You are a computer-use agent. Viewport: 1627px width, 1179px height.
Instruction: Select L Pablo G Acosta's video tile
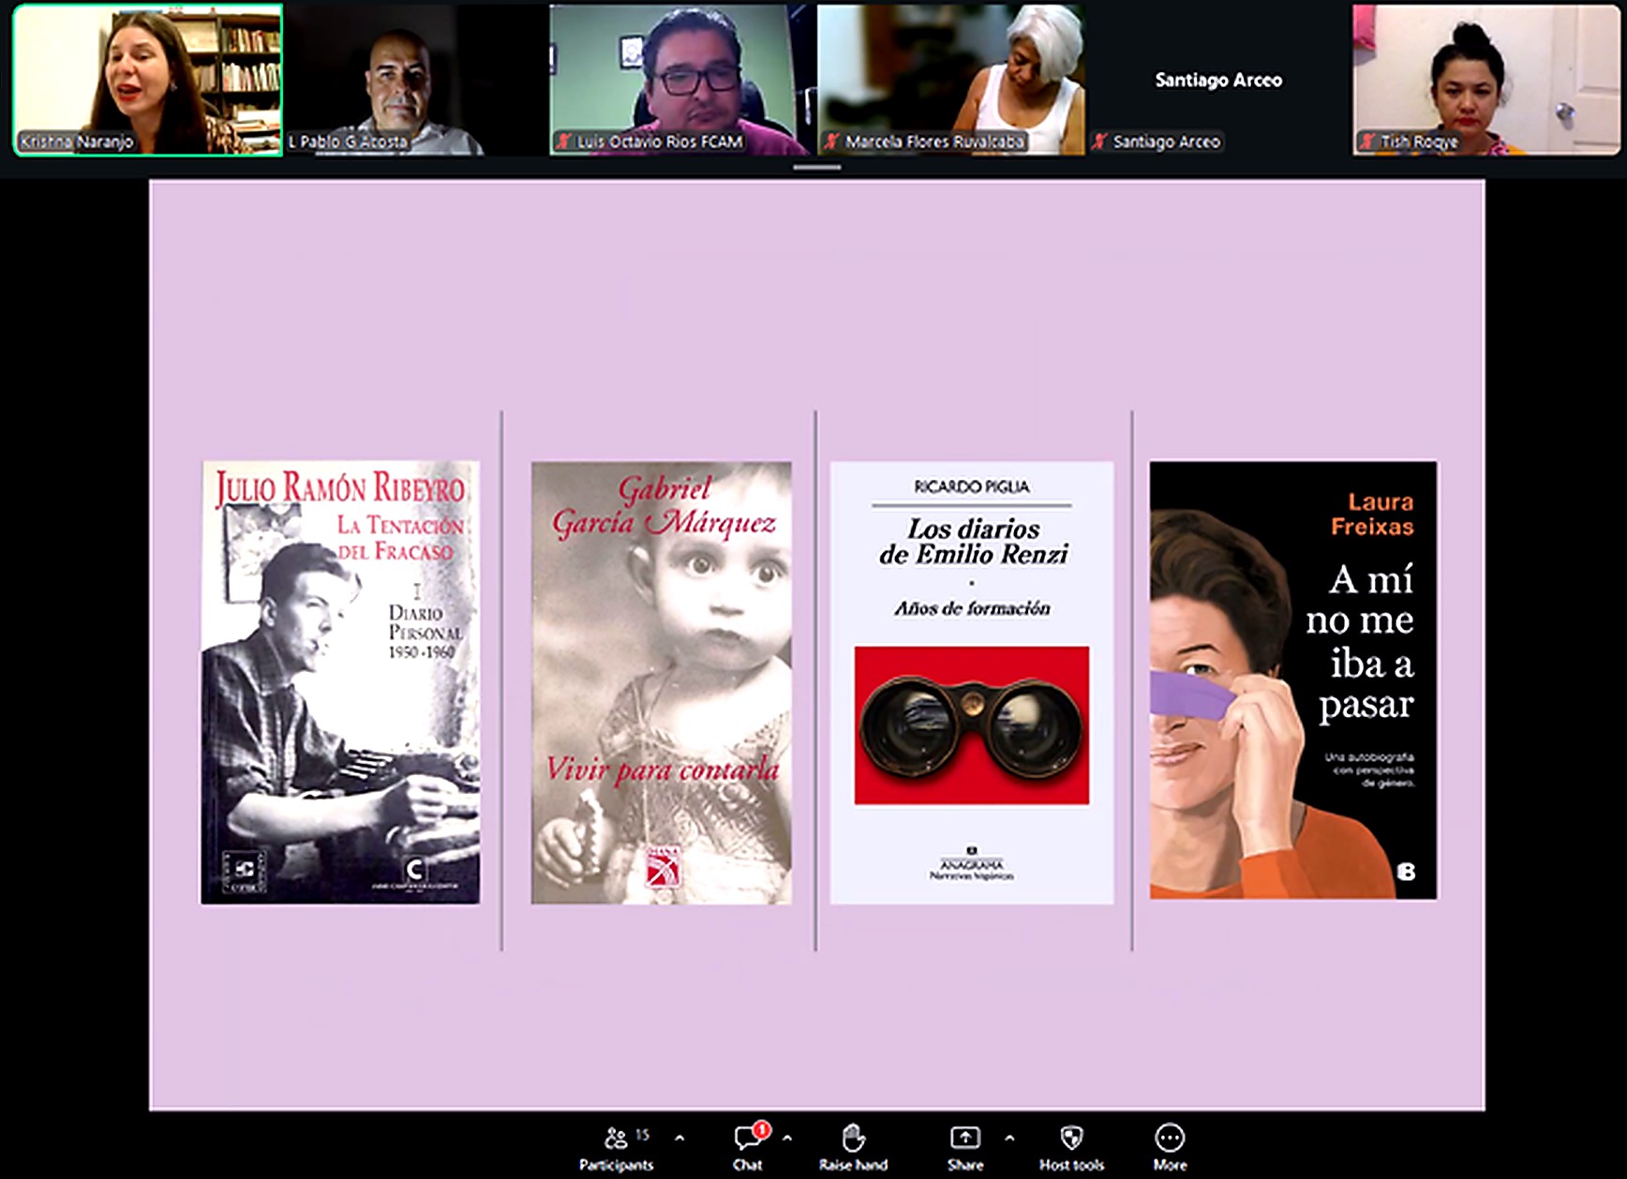tap(416, 80)
